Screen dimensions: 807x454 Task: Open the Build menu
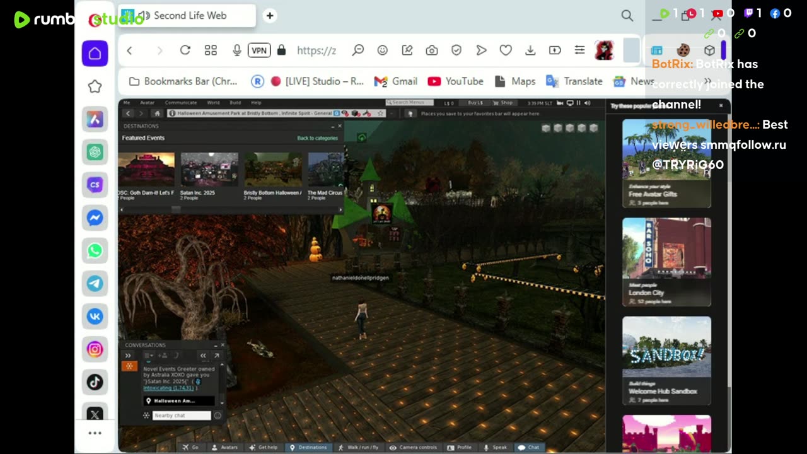pos(235,102)
